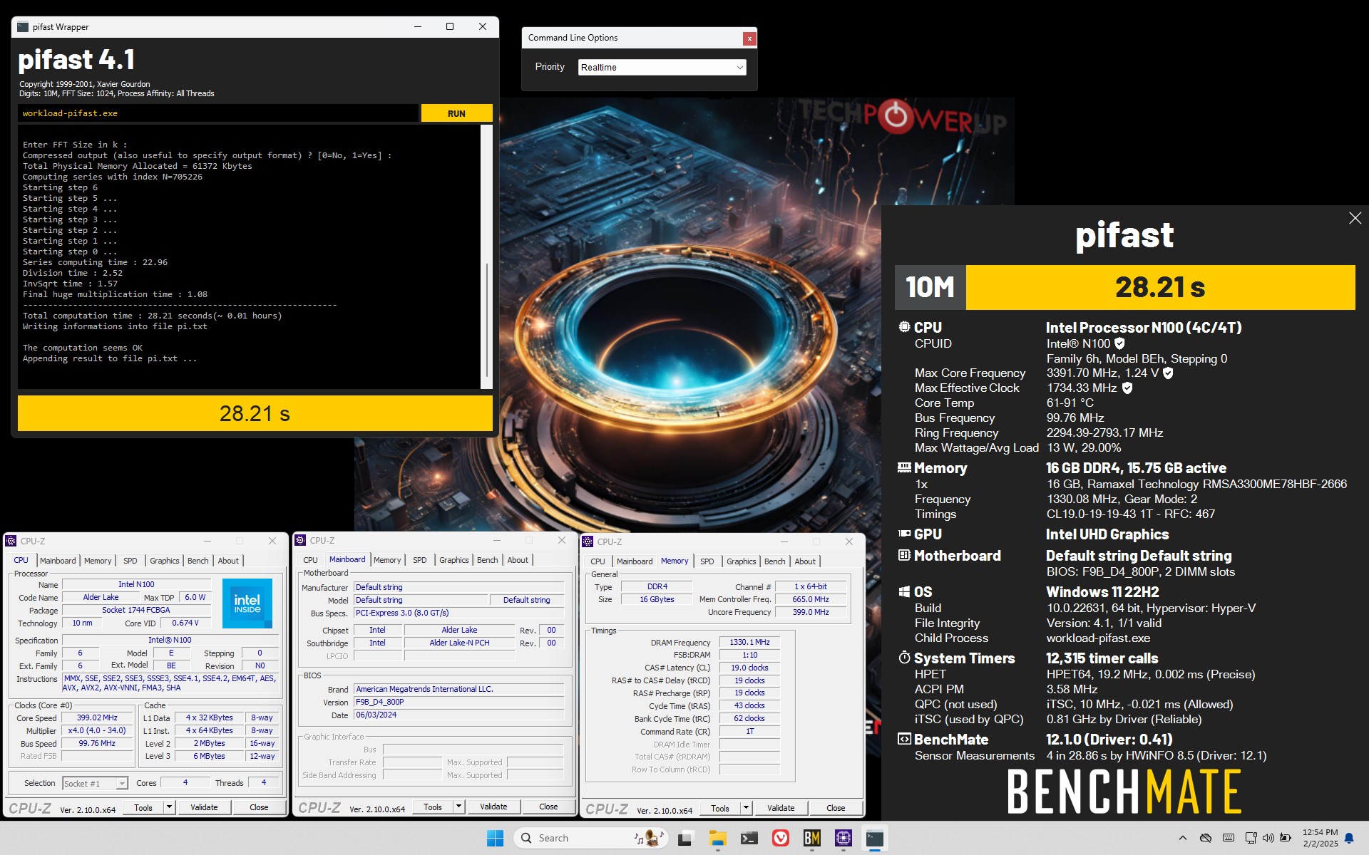This screenshot has height=855, width=1369.
Task: Open the volume speaker tray icon
Action: point(1268,838)
